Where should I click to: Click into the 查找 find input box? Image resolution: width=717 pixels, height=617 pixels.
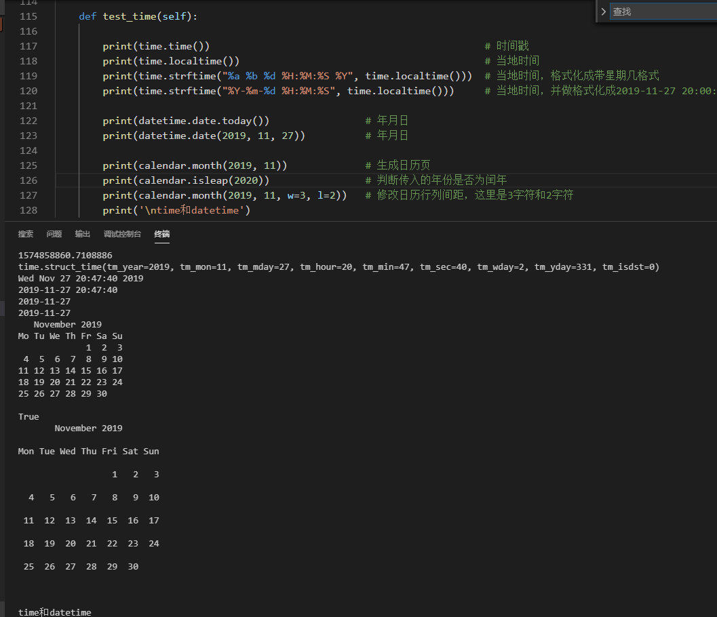tap(661, 12)
